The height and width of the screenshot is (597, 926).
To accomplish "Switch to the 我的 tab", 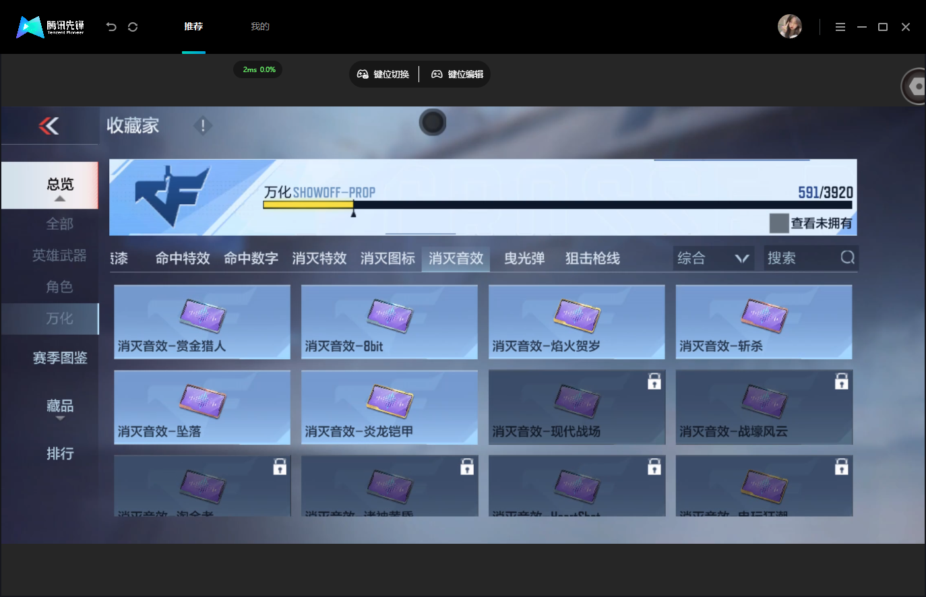I will pyautogui.click(x=260, y=27).
